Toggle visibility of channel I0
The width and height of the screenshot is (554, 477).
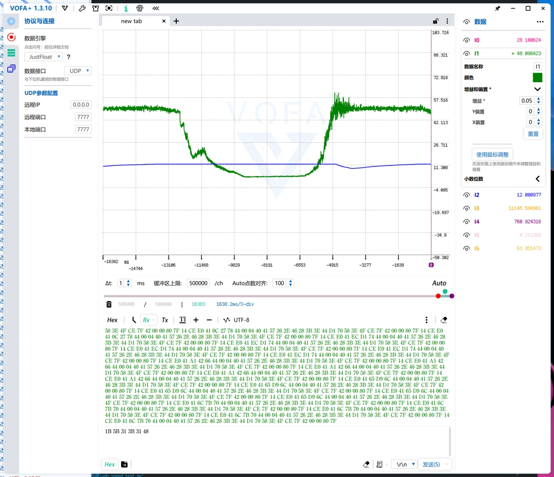click(x=466, y=40)
